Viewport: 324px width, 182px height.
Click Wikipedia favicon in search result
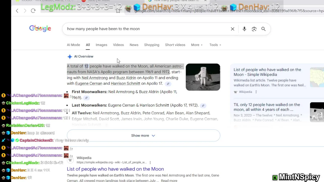70,160
